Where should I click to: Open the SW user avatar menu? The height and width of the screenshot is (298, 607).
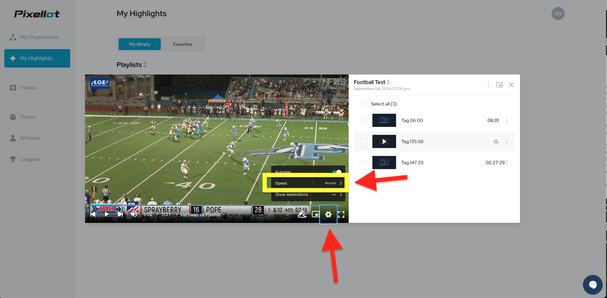[x=558, y=14]
